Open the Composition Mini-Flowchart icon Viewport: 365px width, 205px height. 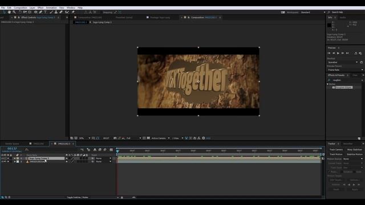point(82,150)
